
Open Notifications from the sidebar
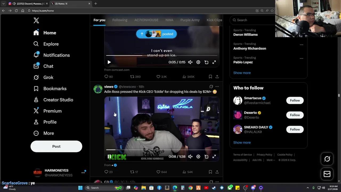click(56, 55)
